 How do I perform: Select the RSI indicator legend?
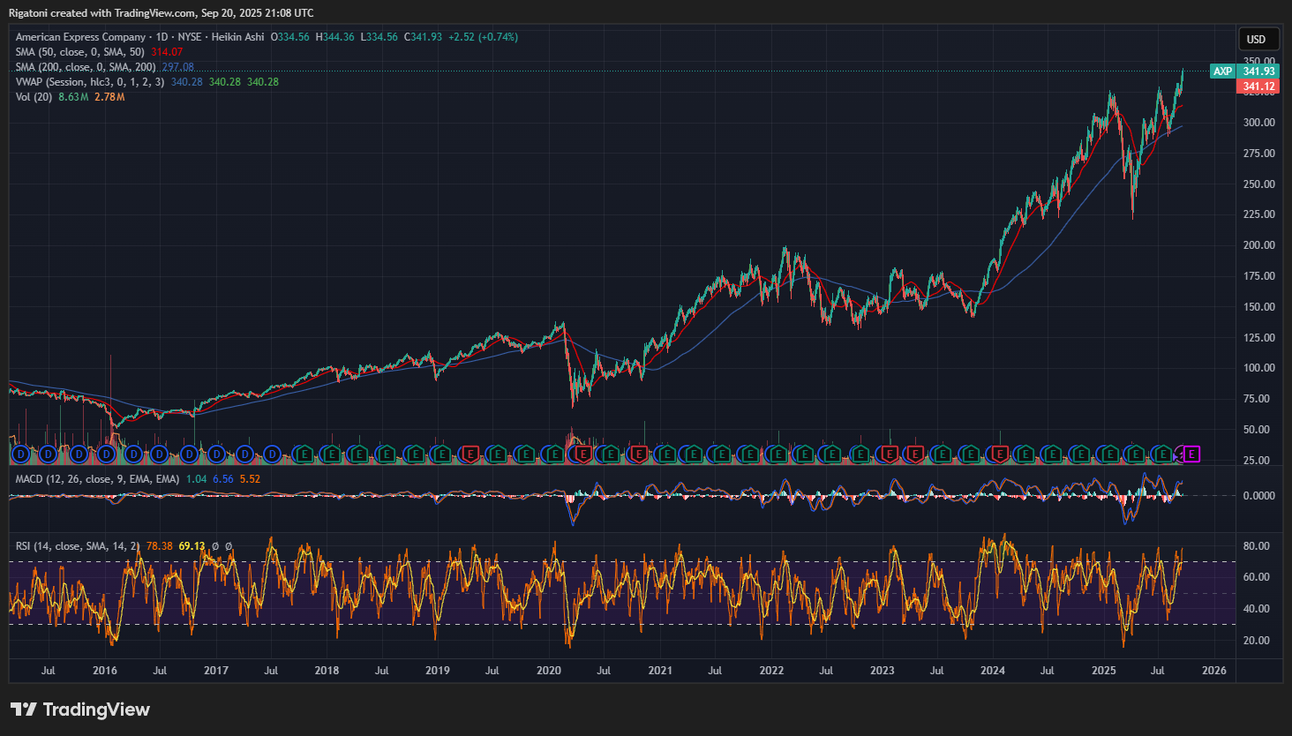coord(77,546)
